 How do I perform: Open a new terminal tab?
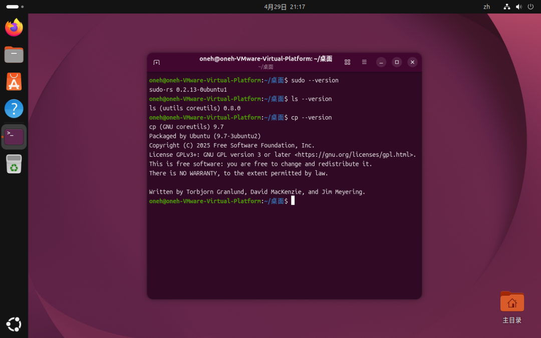pos(157,63)
